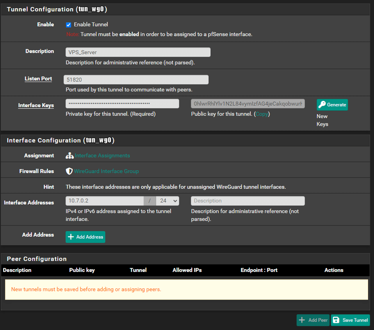Open the subnet mask dropdown showing 24

click(x=168, y=200)
